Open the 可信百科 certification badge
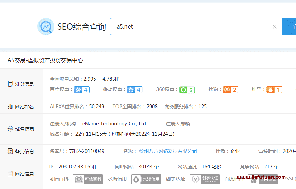Viewport: 296px width, 189px height. (x=88, y=179)
